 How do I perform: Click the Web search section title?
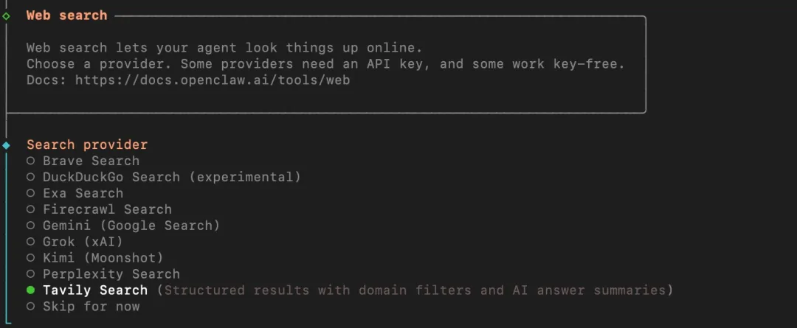[66, 15]
